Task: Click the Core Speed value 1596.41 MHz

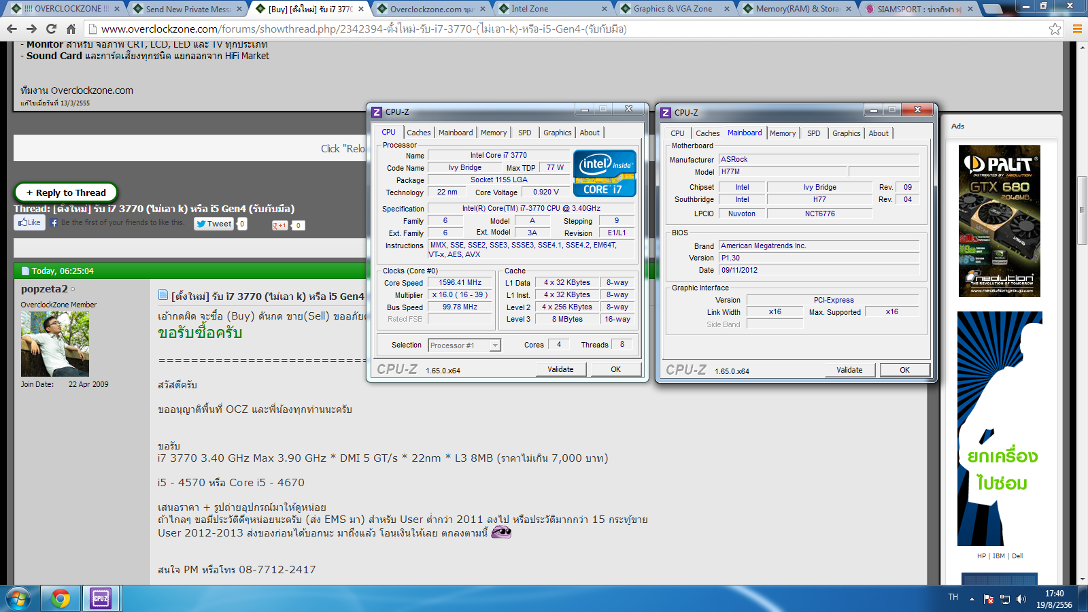Action: tap(460, 283)
